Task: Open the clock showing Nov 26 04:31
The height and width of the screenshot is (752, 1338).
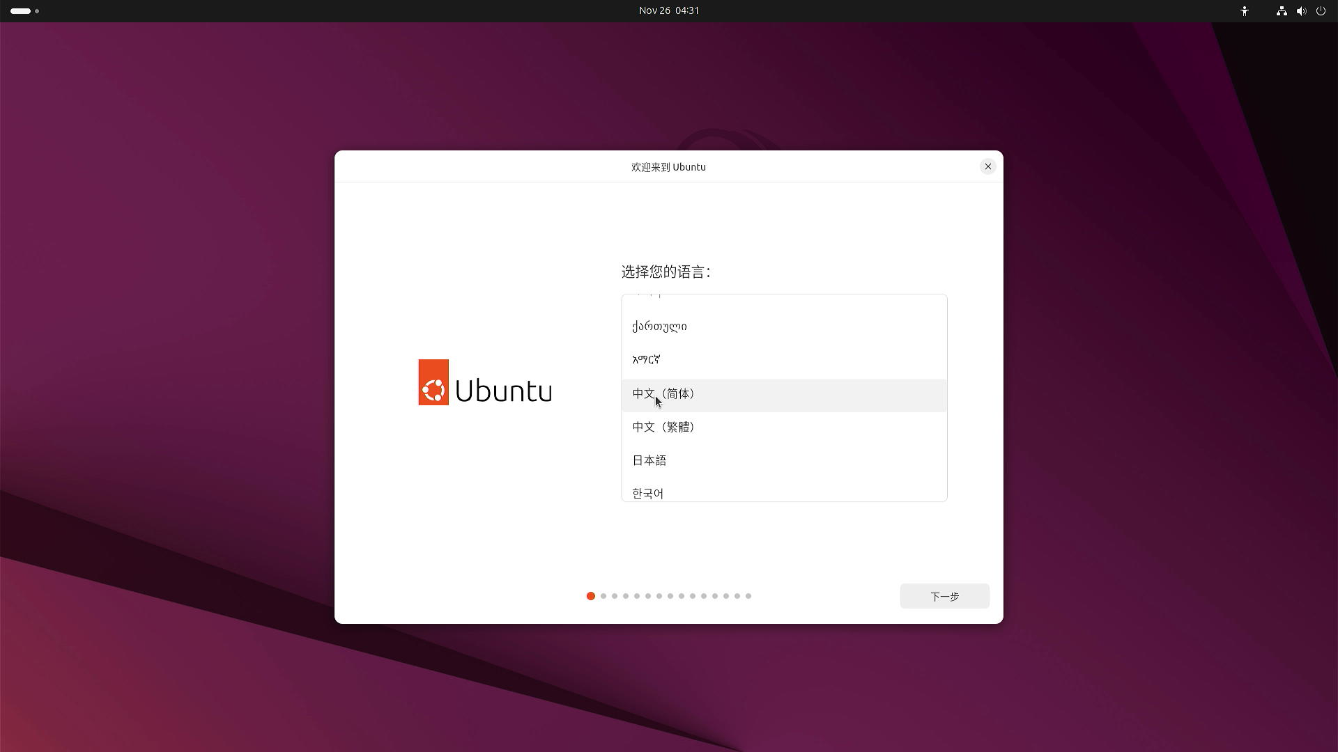Action: click(669, 10)
